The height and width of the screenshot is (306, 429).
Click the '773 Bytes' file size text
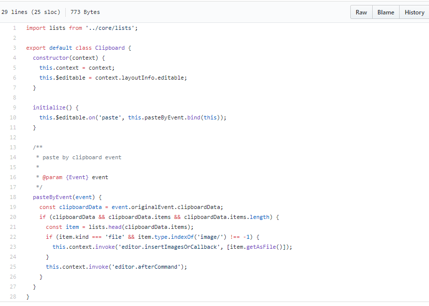coord(86,12)
